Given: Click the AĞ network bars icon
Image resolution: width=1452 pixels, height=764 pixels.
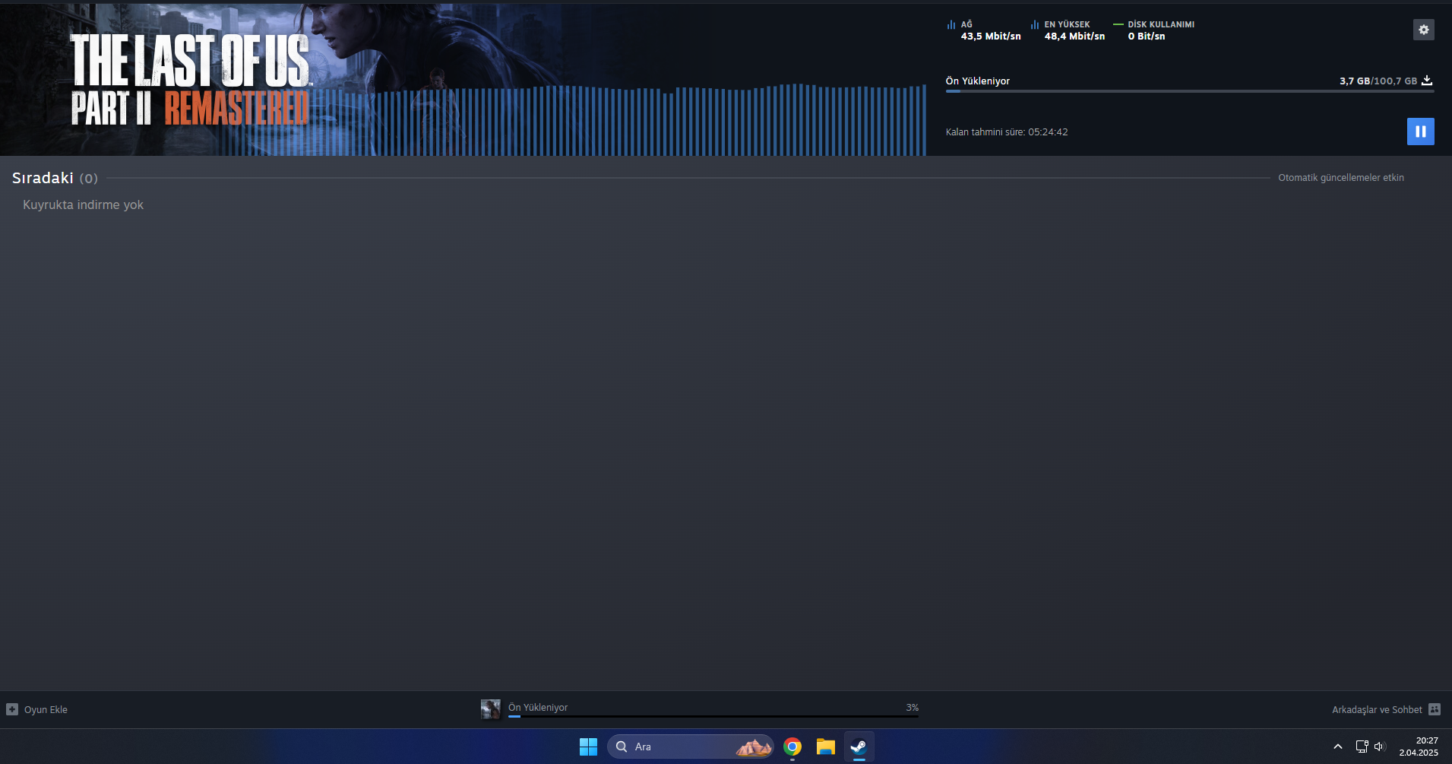Looking at the screenshot, I should (951, 25).
